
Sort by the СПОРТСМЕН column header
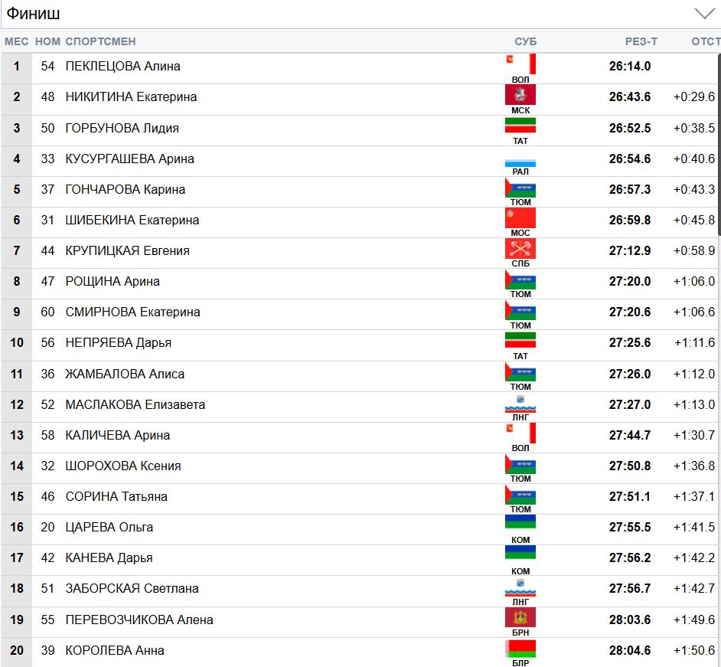tap(100, 41)
